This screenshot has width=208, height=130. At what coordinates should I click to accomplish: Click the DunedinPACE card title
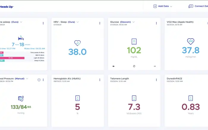(174, 79)
